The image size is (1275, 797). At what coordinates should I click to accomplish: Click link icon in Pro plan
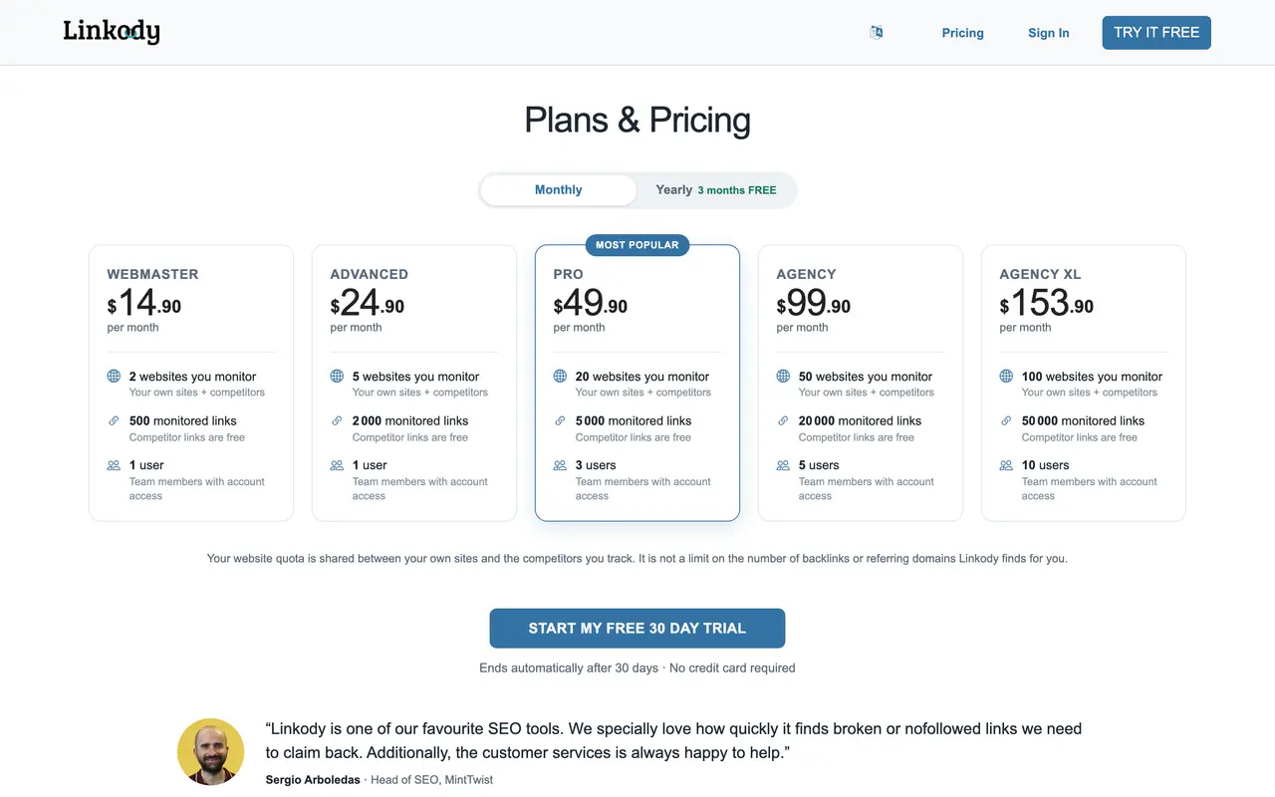point(560,420)
